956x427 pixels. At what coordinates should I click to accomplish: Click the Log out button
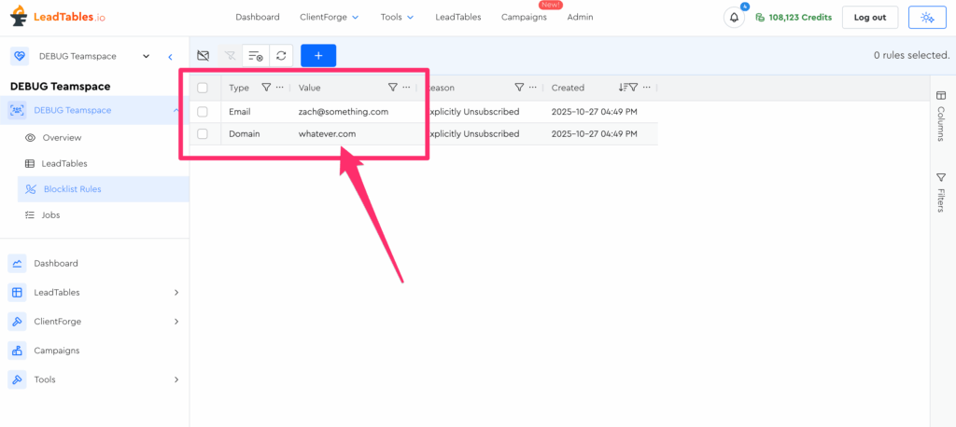point(869,18)
